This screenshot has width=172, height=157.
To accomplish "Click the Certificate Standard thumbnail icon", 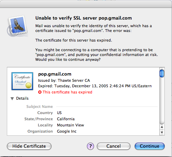I will tap(22, 81).
